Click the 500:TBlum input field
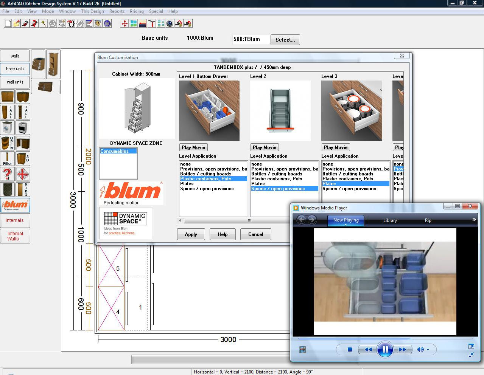The image size is (484, 375). pyautogui.click(x=251, y=39)
